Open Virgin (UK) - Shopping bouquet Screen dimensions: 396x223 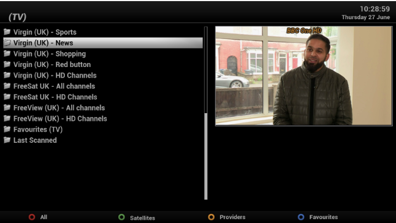coord(103,54)
